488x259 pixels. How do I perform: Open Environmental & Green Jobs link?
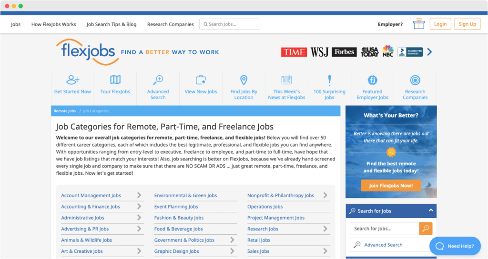tap(185, 195)
